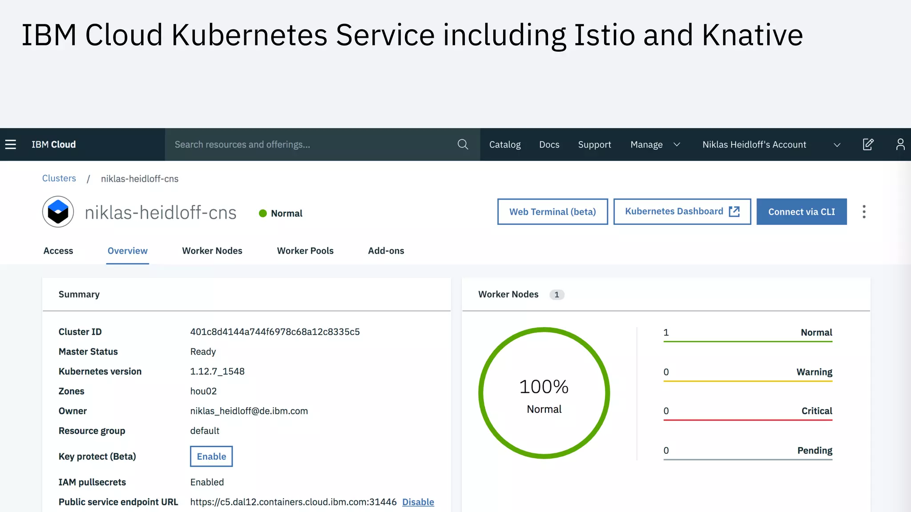Click the niklas-heidloff-cns cluster title
Viewport: 911px width, 512px height.
[161, 212]
